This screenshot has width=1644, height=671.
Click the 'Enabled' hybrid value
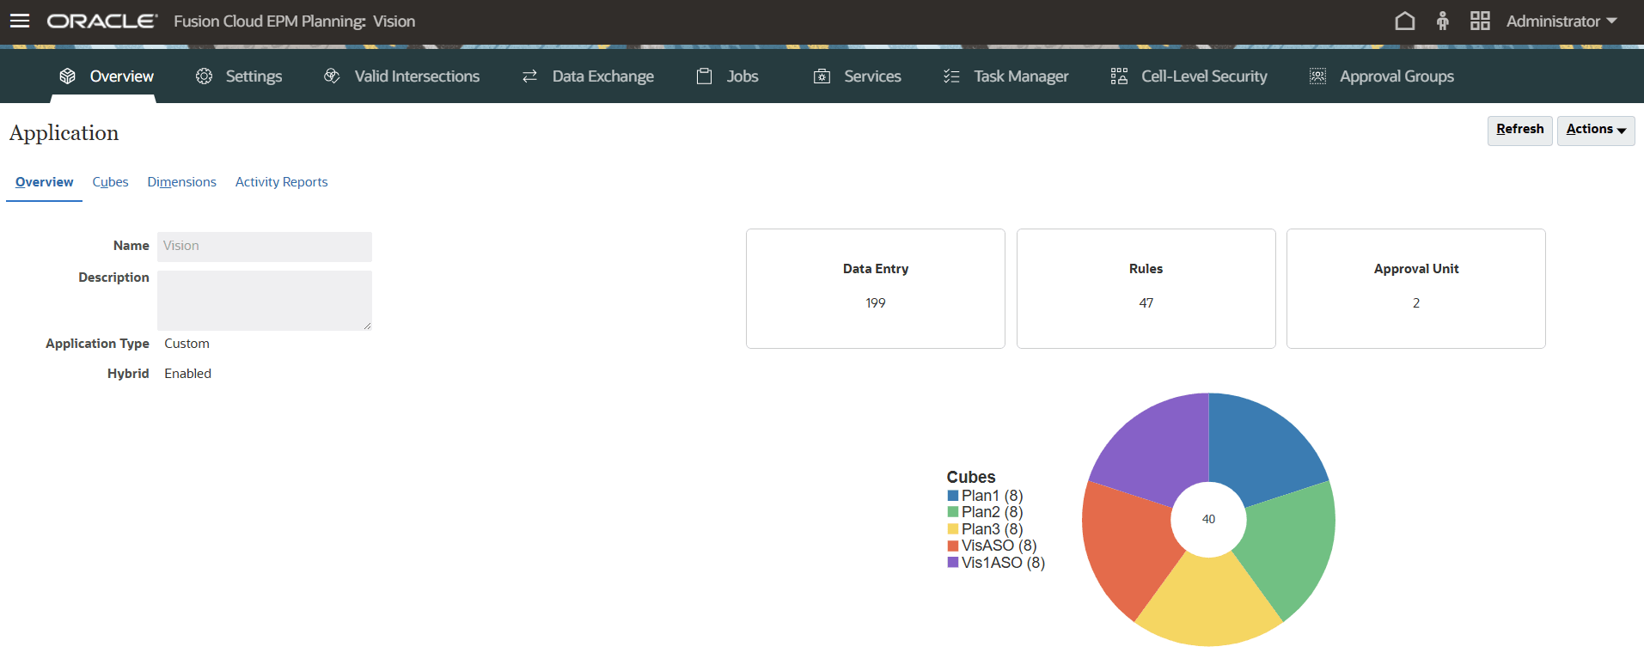(x=187, y=374)
